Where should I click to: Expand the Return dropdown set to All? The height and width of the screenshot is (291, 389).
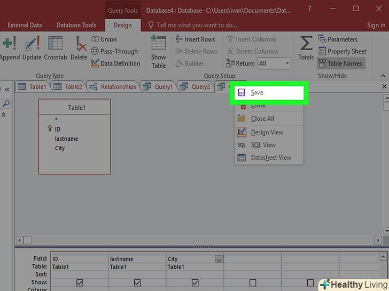[287, 63]
